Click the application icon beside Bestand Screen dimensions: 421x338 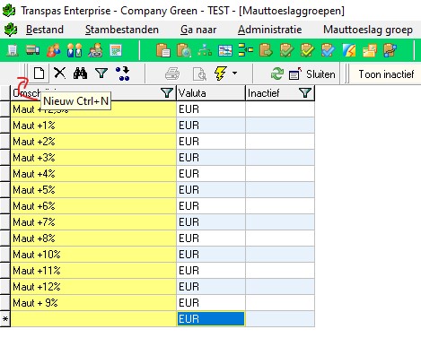(x=11, y=30)
